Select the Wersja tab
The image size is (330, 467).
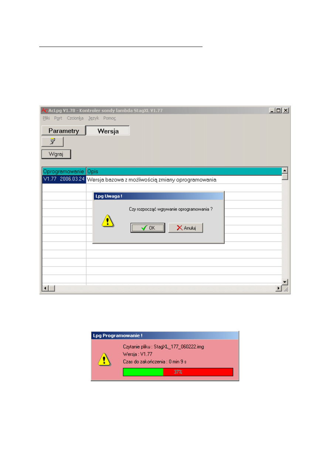coord(108,131)
